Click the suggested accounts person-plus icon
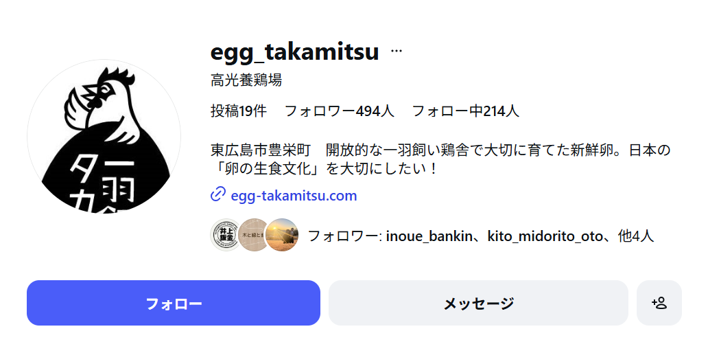The width and height of the screenshot is (708, 364). [x=659, y=303]
